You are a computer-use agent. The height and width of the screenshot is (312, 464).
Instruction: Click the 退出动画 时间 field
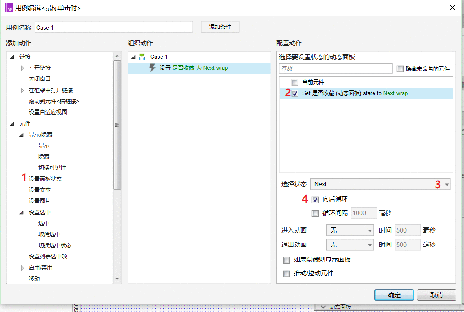tap(407, 245)
